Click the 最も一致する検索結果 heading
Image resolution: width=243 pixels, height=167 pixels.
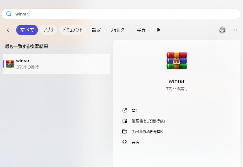(26, 46)
